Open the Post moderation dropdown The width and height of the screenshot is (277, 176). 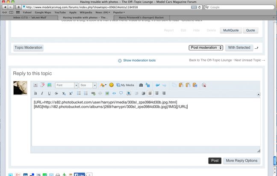[206, 48]
